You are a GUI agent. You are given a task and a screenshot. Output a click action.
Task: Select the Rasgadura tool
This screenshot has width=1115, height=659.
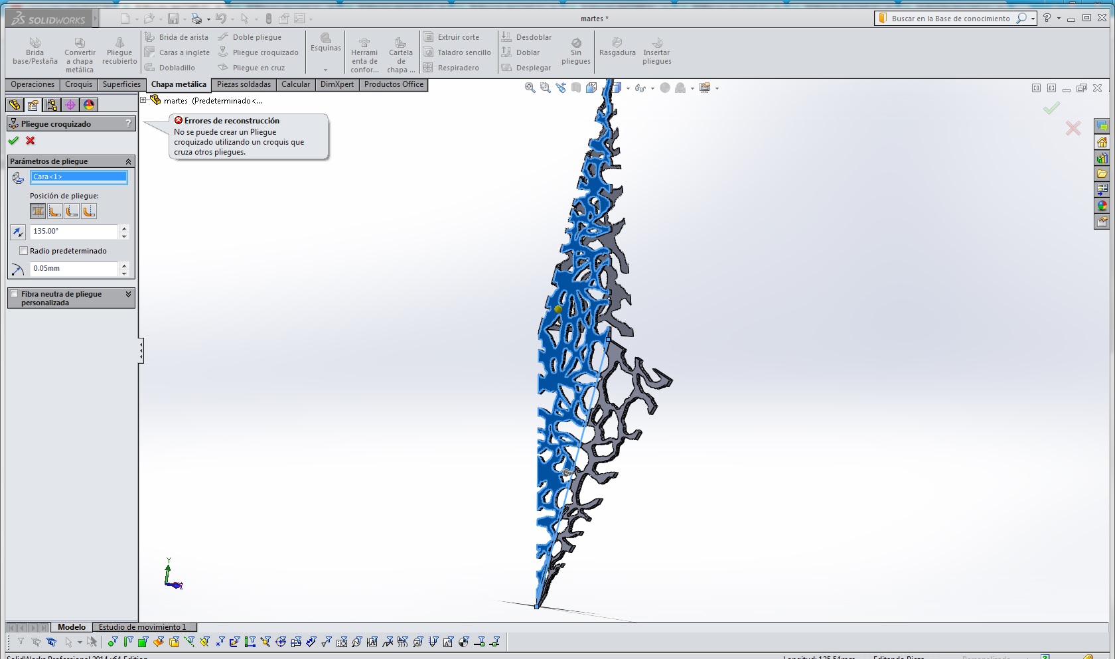point(617,47)
